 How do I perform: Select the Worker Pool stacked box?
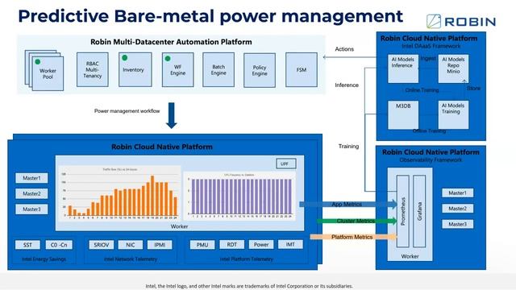pyautogui.click(x=44, y=70)
